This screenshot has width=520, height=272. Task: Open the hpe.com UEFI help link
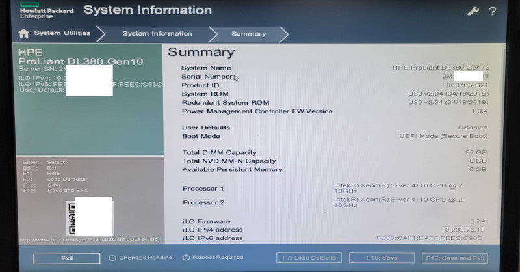[x=88, y=239]
